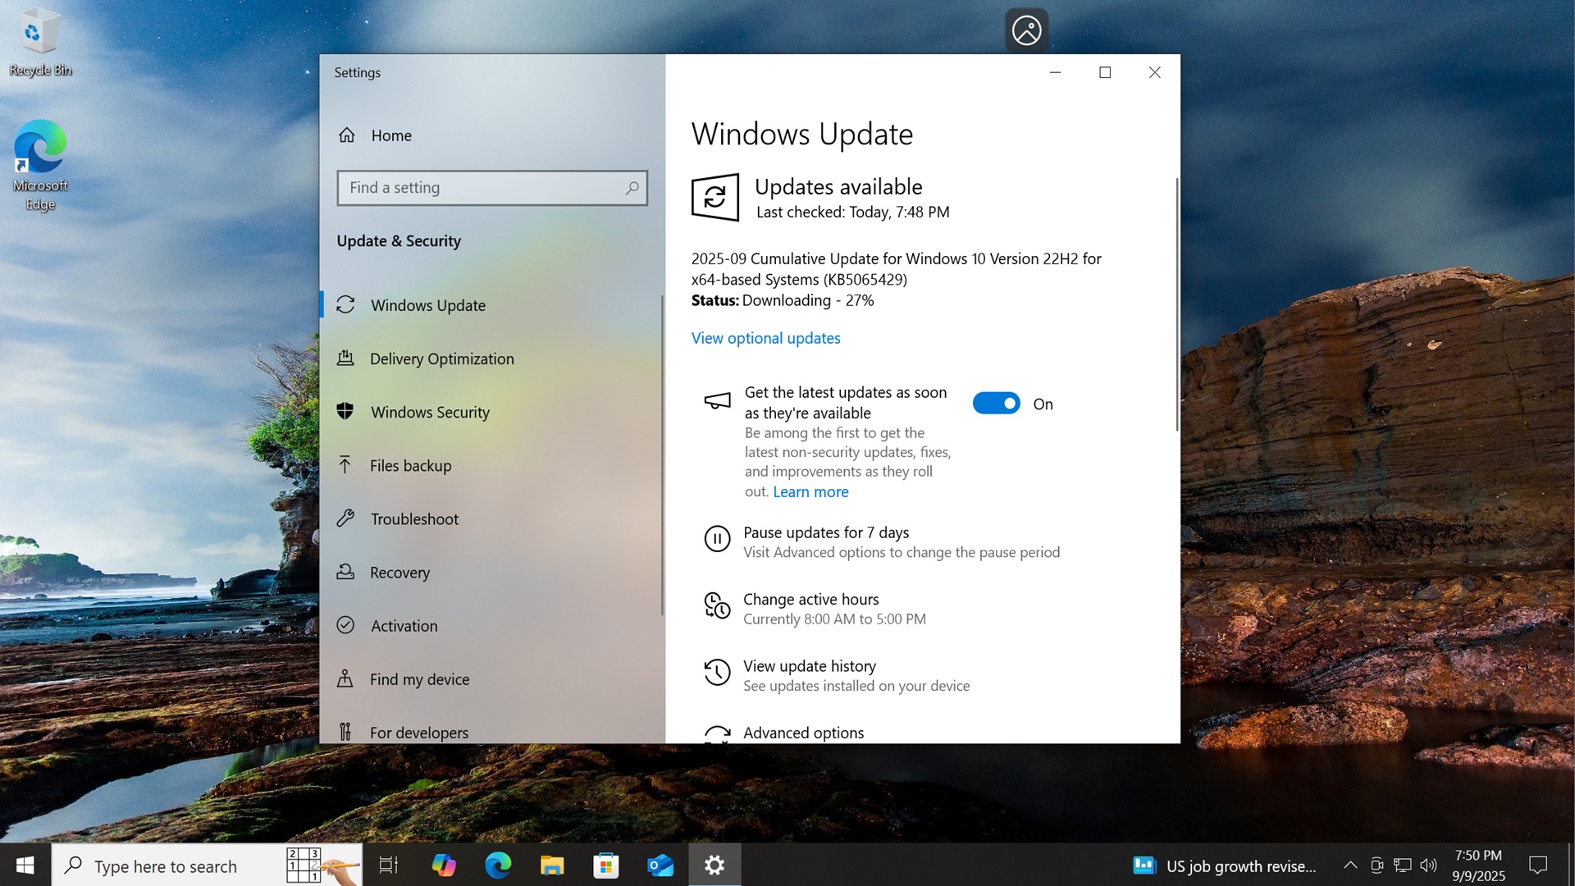Viewport: 1575px width, 886px height.
Task: Turn off getting latest updates immediately
Action: click(x=996, y=403)
